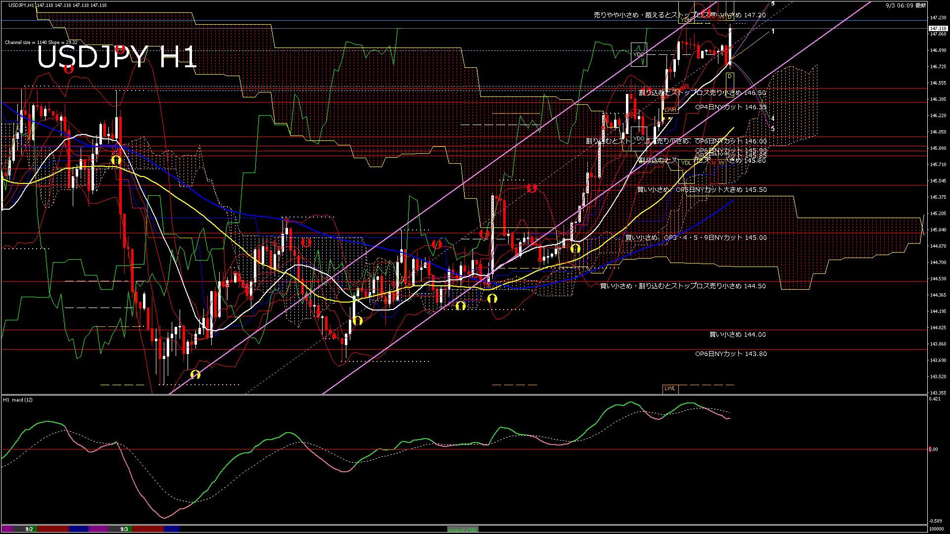This screenshot has height=534, width=950.
Task: Click the red circle marker above the USDJPY title
Action: click(x=120, y=48)
